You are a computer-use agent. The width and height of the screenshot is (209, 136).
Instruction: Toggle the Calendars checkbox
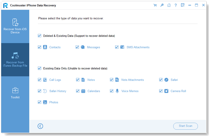pos(78,91)
